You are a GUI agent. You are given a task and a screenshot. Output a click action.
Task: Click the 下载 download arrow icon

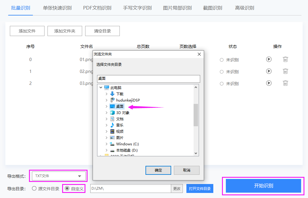112,94
